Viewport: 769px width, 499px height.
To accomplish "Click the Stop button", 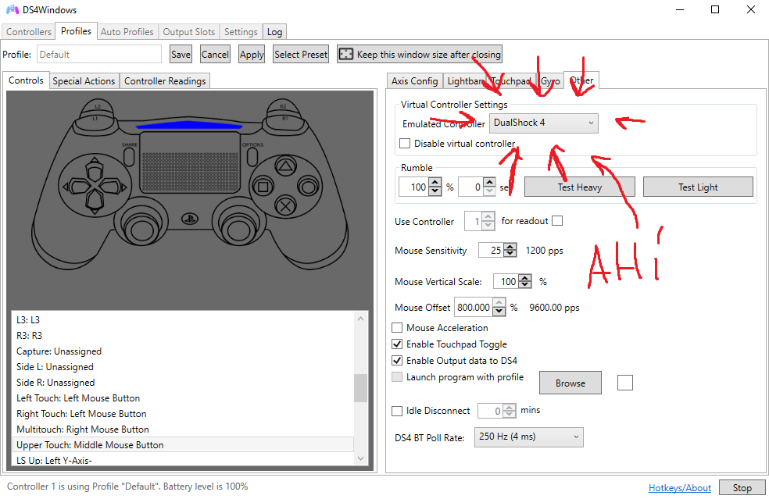I will tap(742, 488).
